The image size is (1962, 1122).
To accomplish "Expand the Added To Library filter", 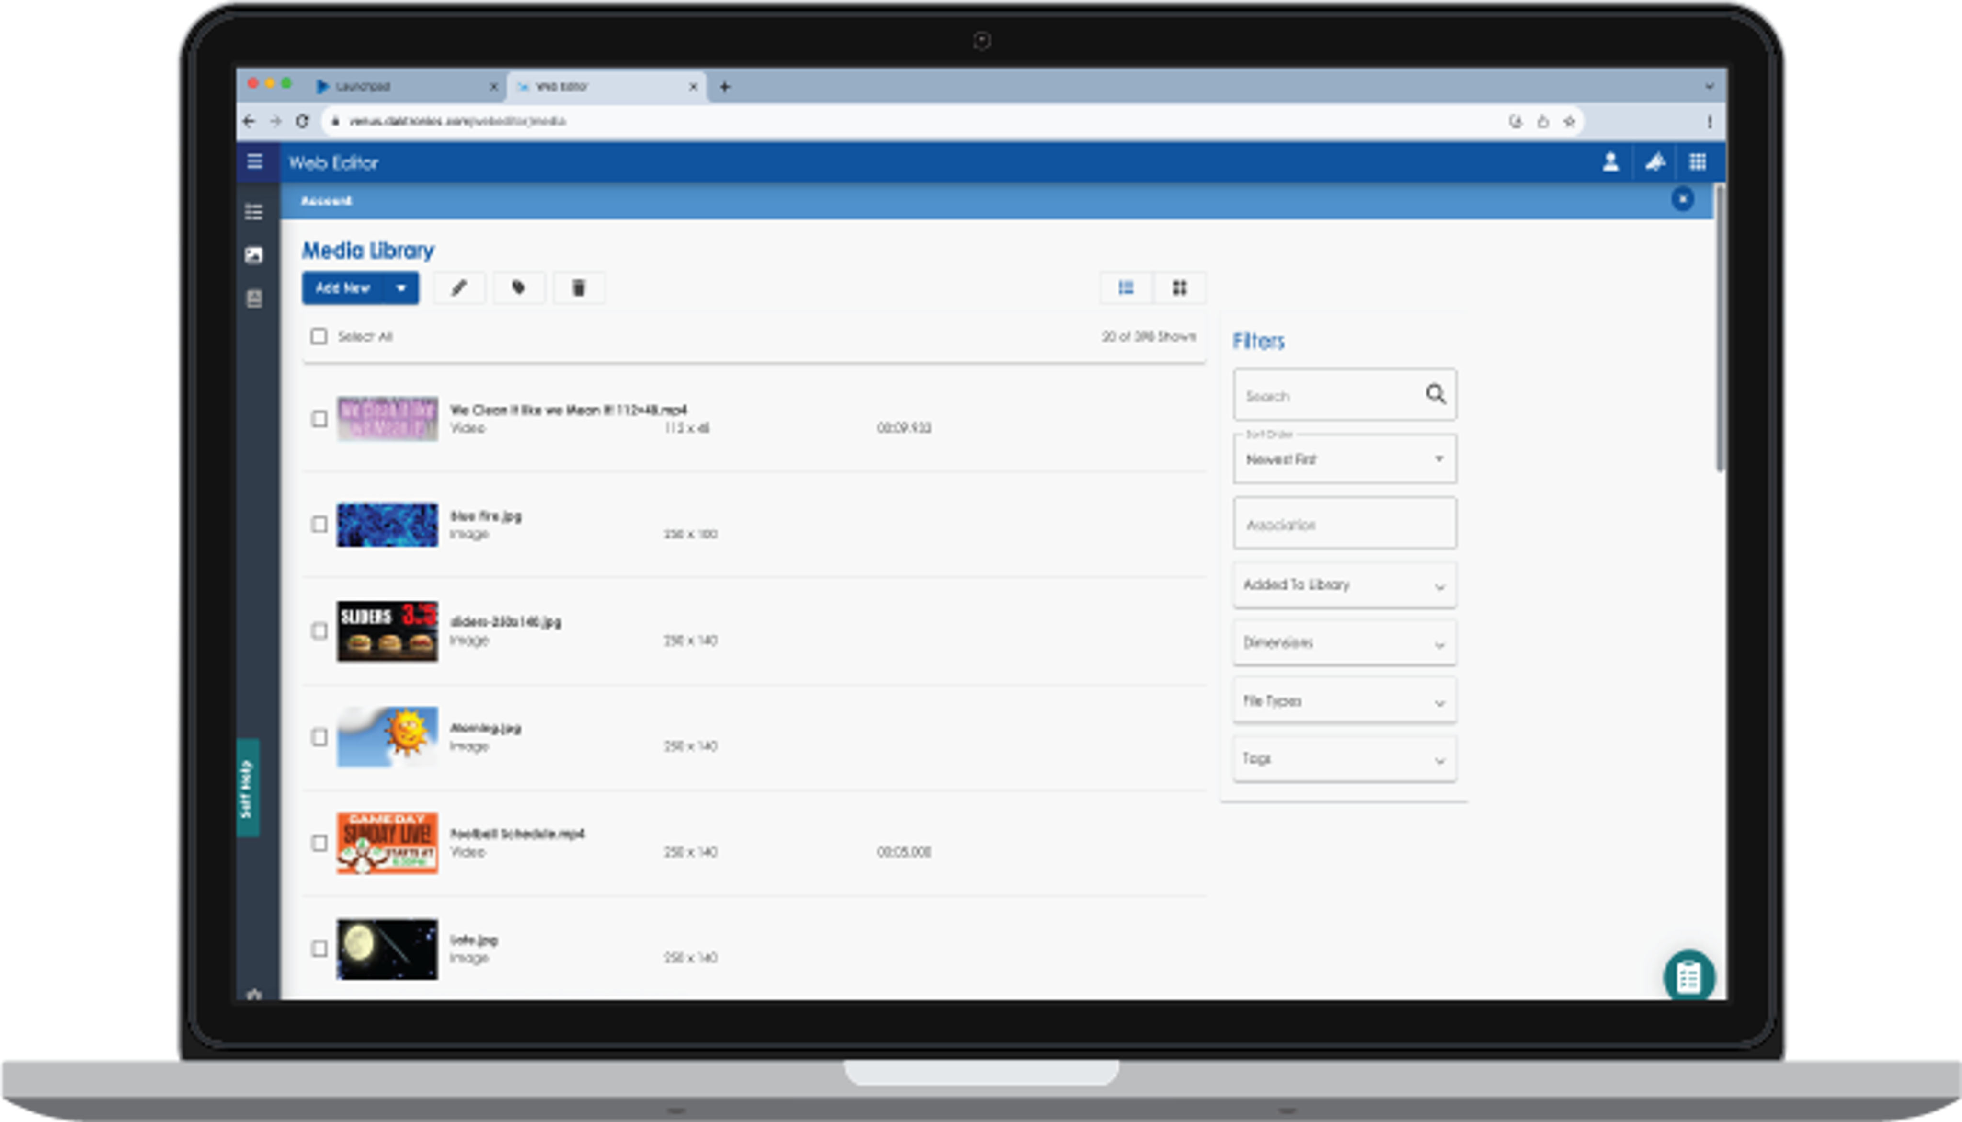I will 1344,585.
